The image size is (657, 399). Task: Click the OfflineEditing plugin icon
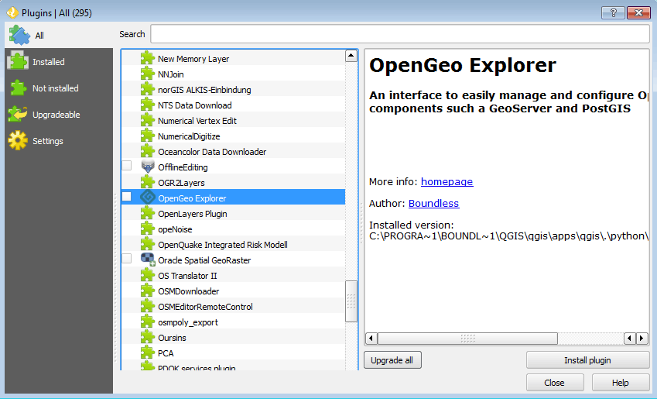(148, 167)
